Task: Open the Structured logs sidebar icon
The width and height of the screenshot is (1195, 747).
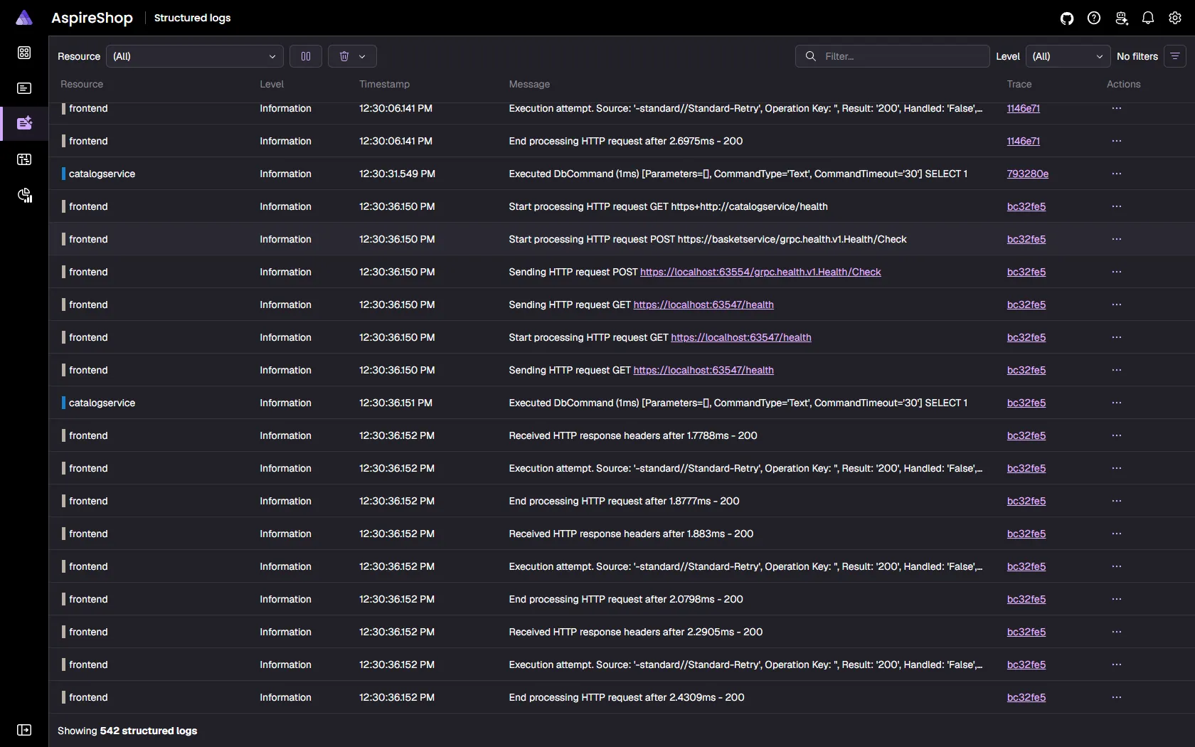Action: [x=24, y=123]
